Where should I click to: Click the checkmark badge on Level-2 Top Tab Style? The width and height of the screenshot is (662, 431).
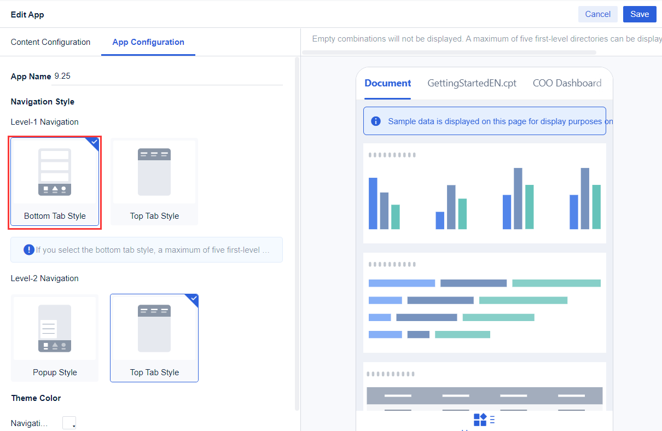(x=193, y=299)
